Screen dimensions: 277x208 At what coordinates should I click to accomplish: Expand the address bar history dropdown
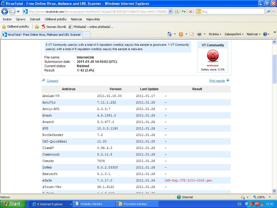[x=170, y=11]
